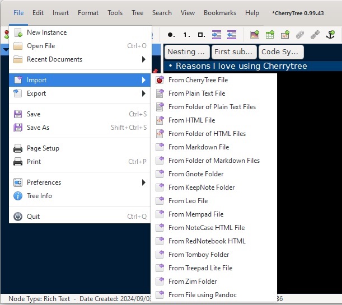342x305 pixels.
Task: Click the Import submenu arrow
Action: click(143, 80)
